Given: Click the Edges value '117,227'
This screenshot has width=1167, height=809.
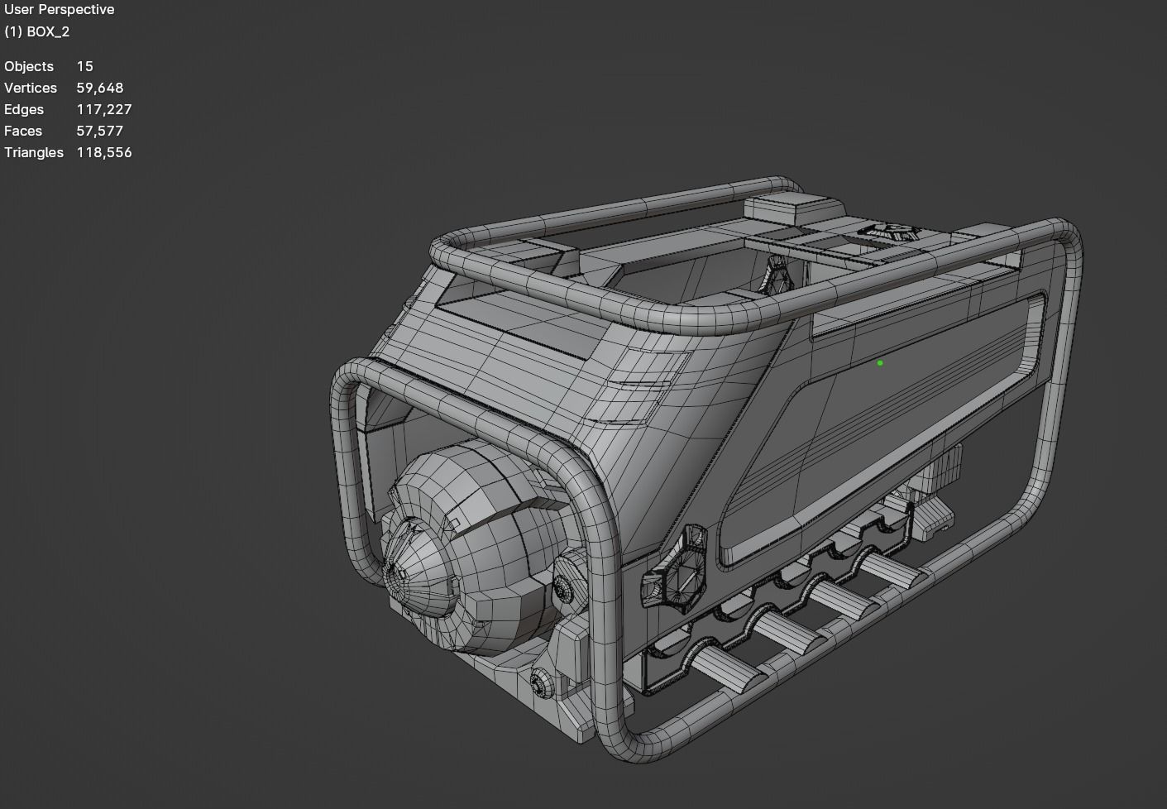Looking at the screenshot, I should tap(104, 109).
